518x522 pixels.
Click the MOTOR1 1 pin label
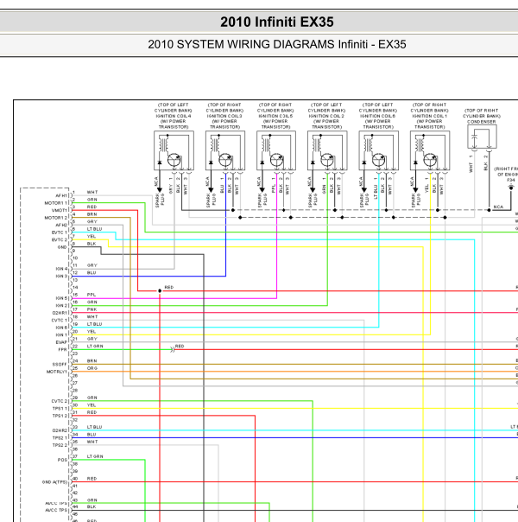click(56, 203)
